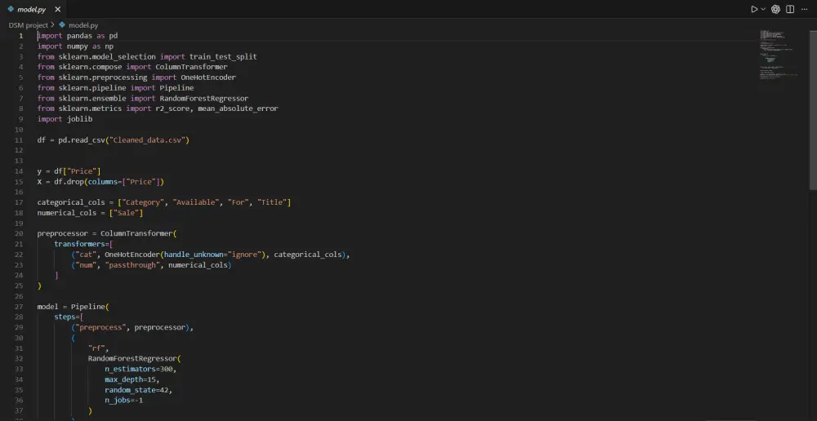Open the model.py breadcrumb item

point(83,25)
